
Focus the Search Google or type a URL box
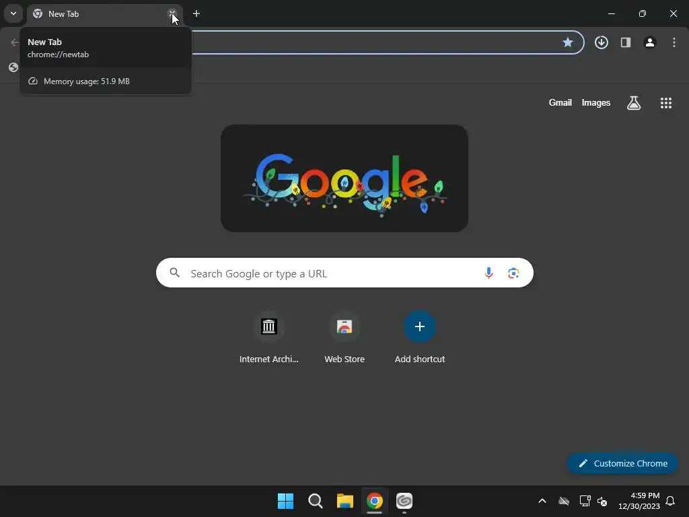(x=344, y=273)
